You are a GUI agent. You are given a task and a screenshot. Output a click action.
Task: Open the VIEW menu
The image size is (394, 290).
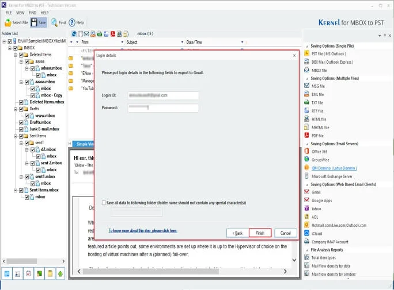click(20, 13)
